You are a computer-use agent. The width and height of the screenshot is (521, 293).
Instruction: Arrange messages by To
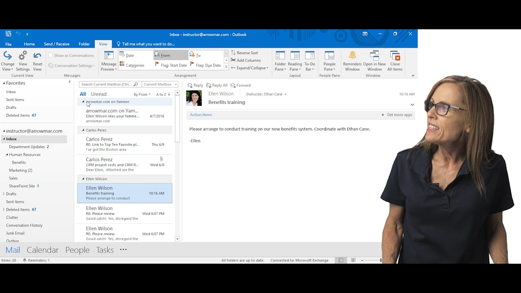pos(206,55)
